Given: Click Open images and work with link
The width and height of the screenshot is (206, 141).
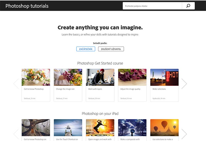Looking at the screenshot, I should 100,139.
